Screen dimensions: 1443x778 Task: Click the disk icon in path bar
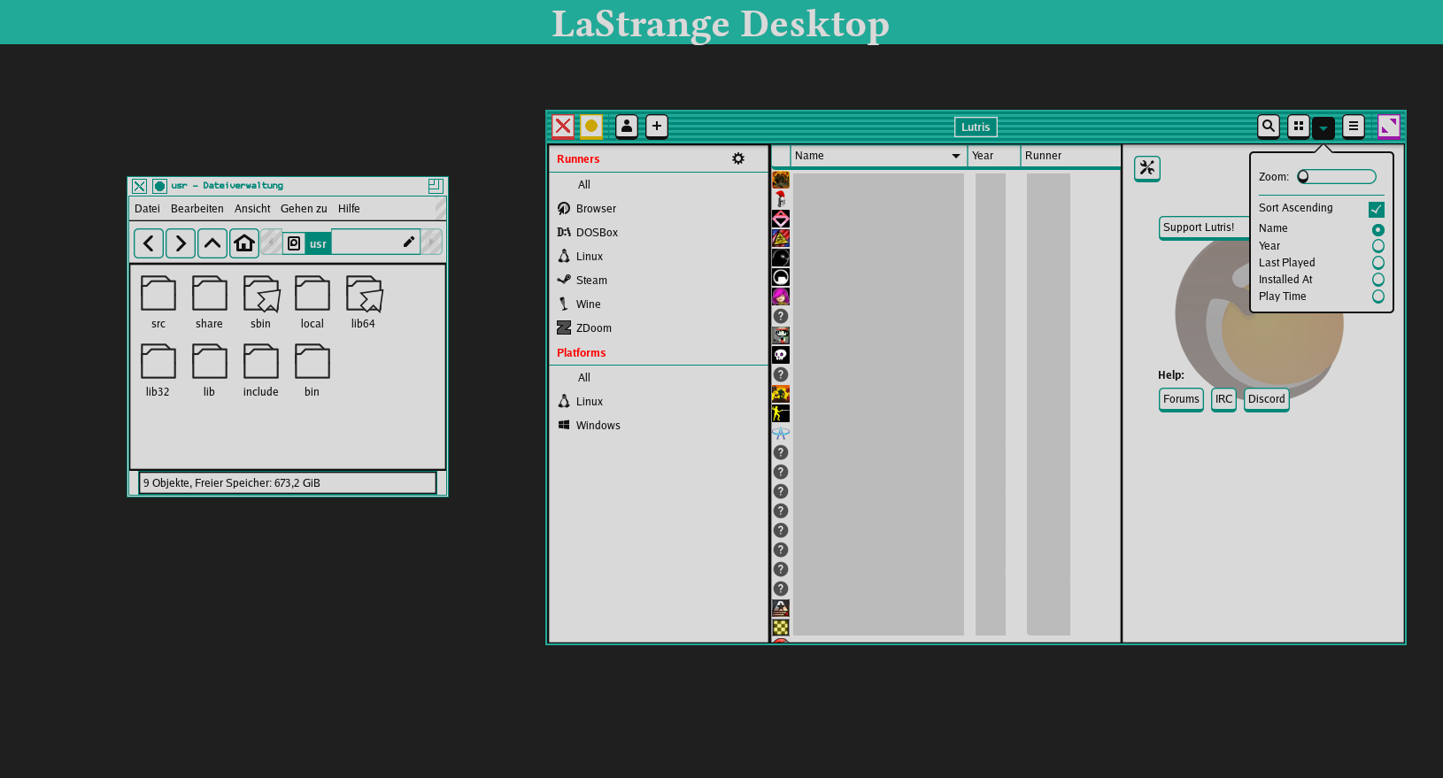294,243
